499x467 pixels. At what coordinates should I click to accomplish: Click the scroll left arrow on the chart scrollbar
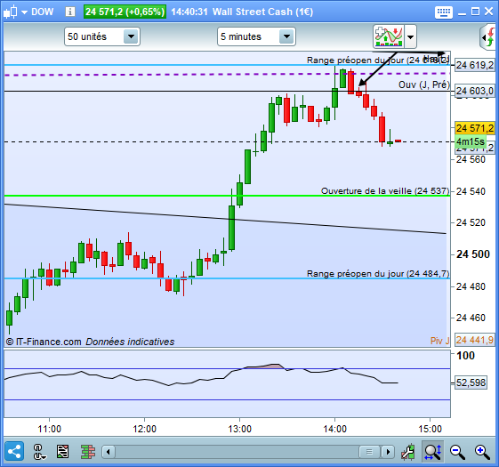click(x=109, y=452)
